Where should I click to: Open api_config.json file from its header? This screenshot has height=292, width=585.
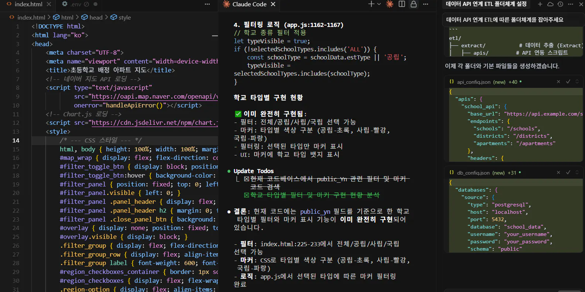pos(474,82)
